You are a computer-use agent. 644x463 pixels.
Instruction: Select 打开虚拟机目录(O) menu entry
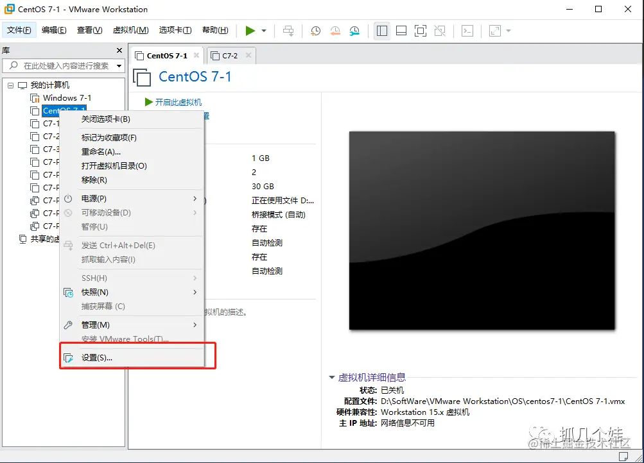click(132, 165)
